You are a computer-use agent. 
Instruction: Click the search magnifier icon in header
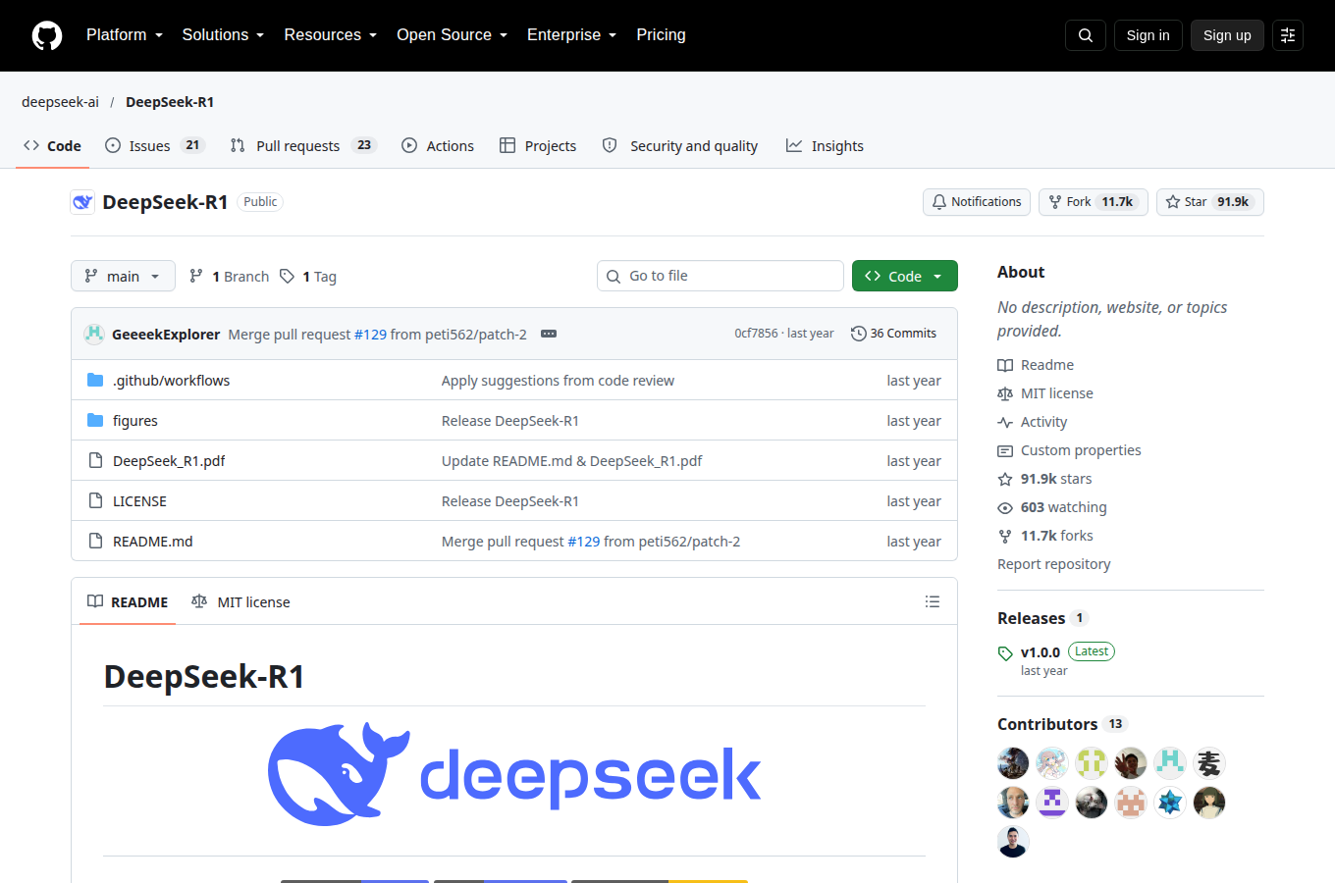click(x=1086, y=35)
